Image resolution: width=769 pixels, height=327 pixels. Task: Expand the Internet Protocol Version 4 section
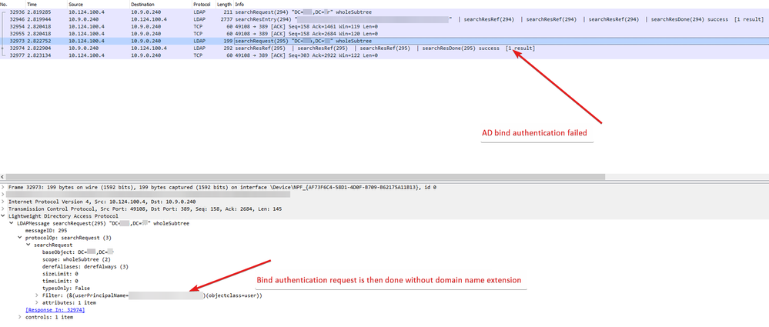tap(3, 202)
